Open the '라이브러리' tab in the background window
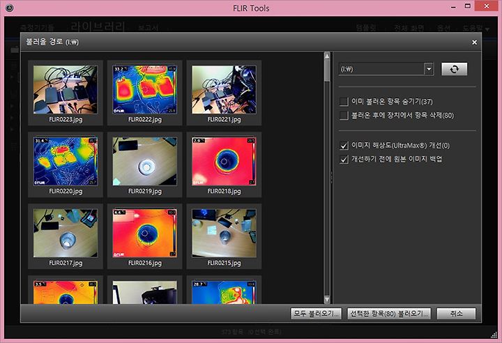 (98, 26)
